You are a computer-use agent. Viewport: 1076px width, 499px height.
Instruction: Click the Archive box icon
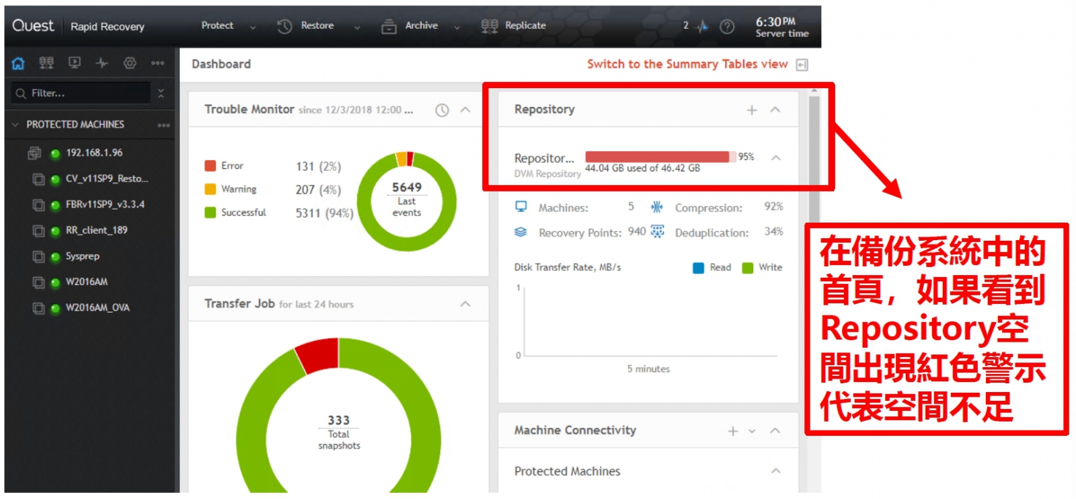tap(389, 26)
